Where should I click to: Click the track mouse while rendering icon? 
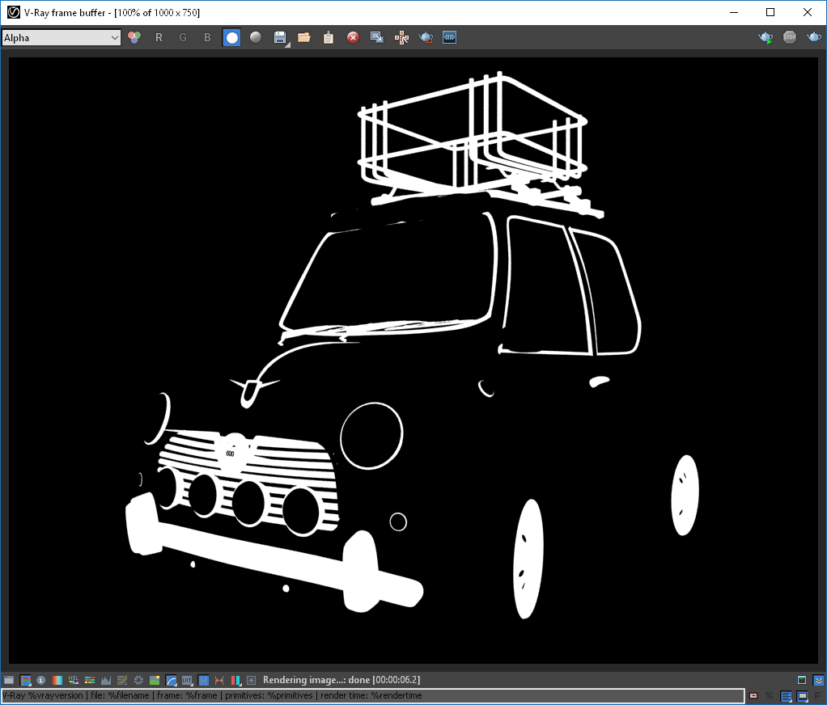401,37
